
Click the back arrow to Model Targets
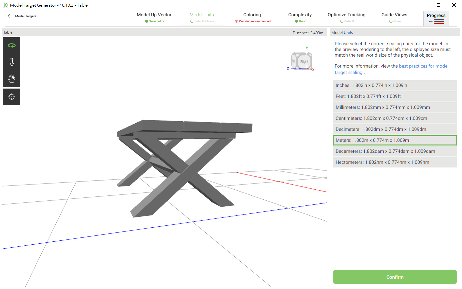click(x=10, y=16)
